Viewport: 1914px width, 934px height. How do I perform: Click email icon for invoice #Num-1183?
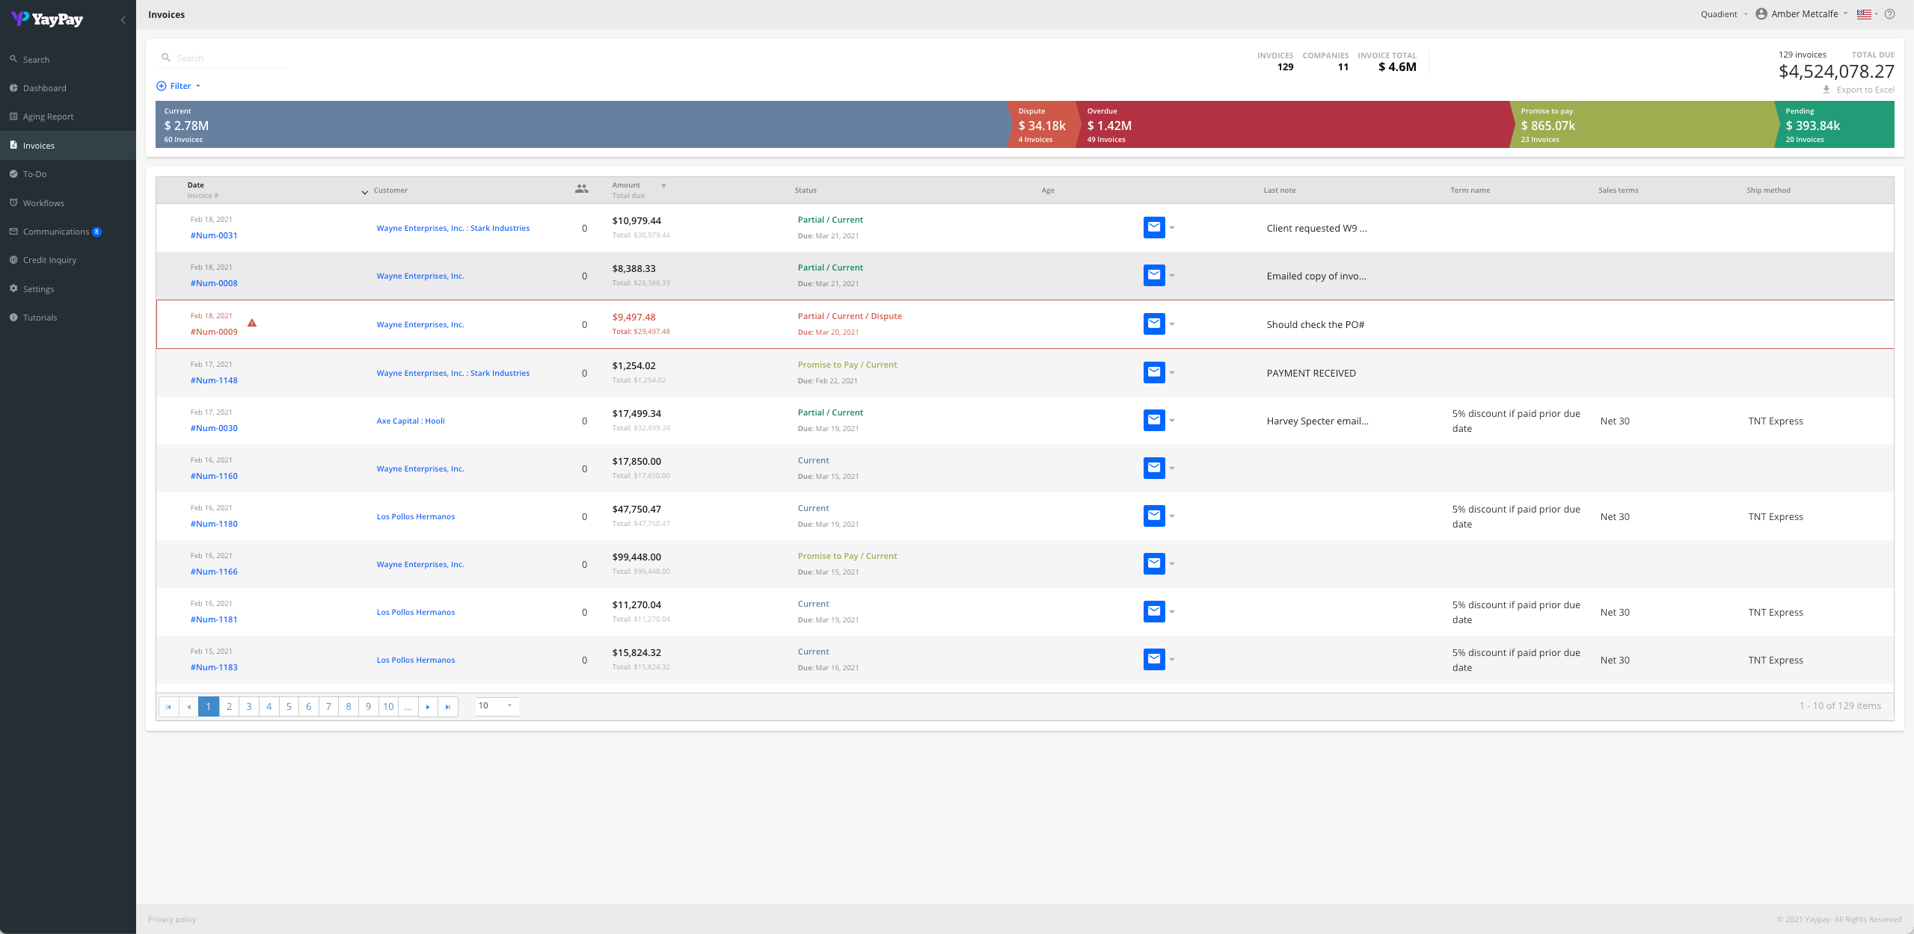pos(1153,659)
